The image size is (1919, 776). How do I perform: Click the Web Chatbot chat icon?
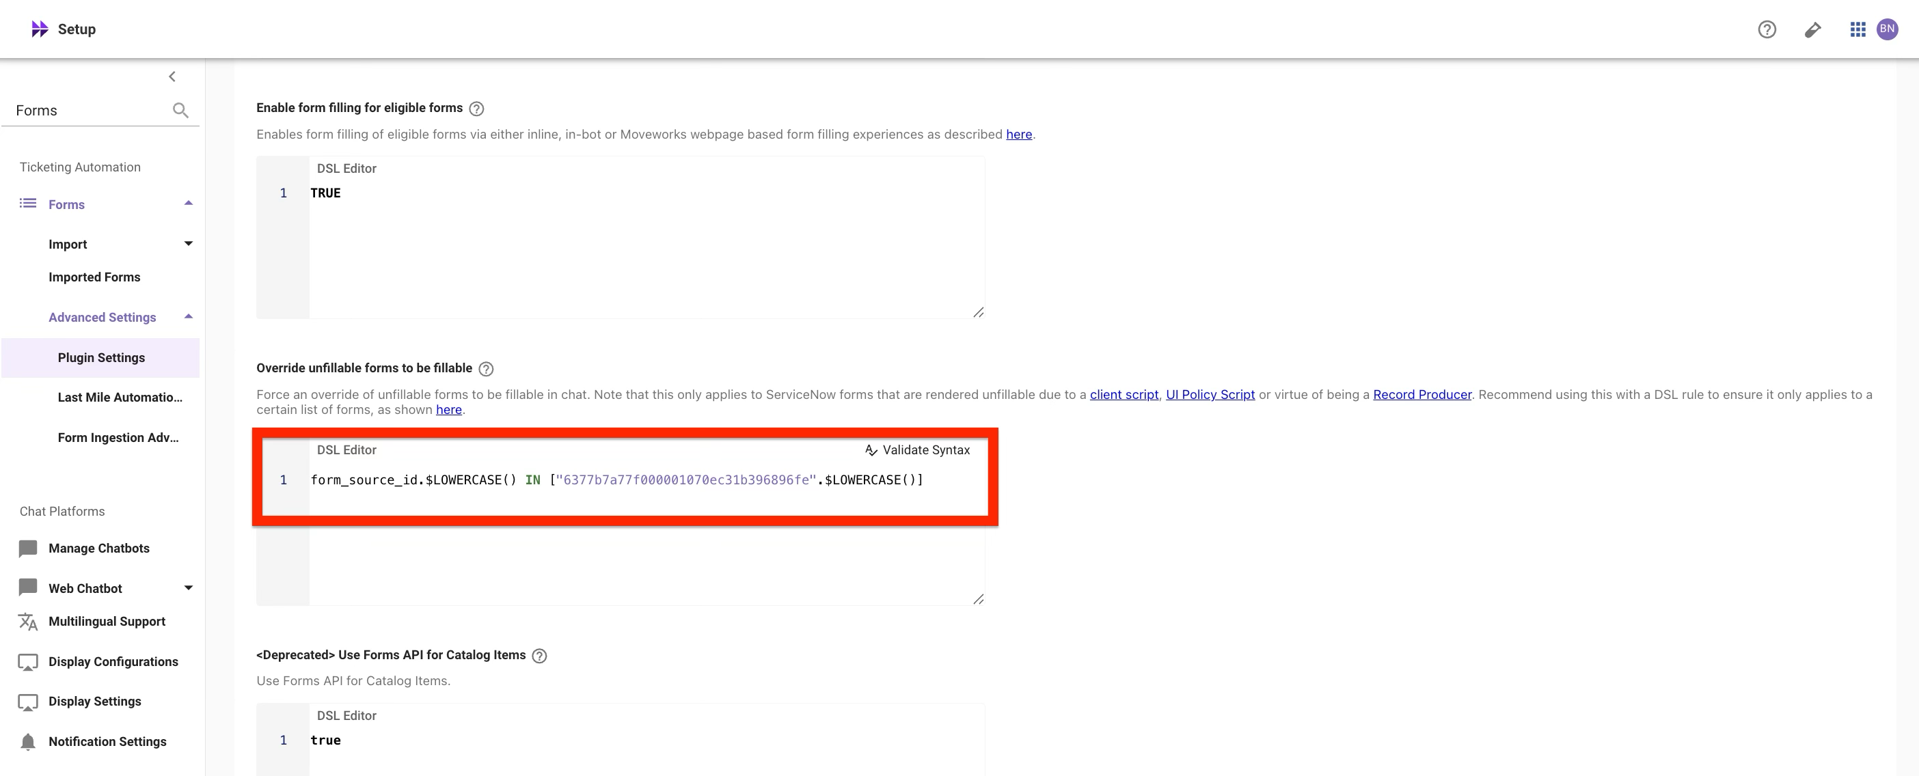point(27,587)
